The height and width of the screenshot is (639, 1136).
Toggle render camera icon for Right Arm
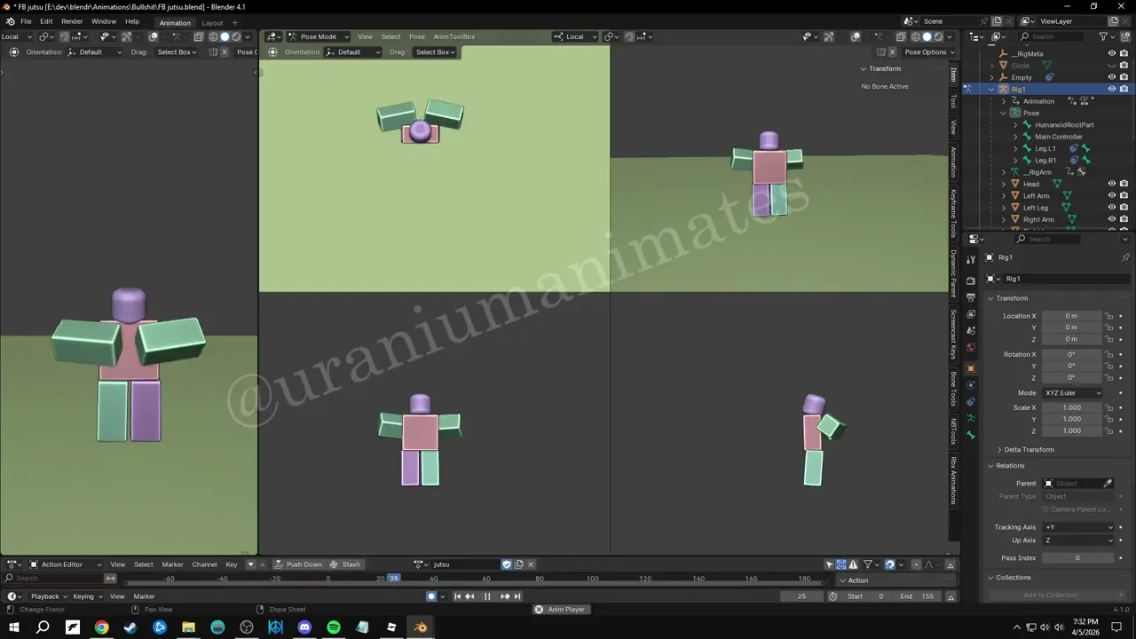point(1124,219)
